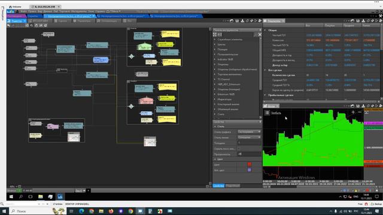Expand the Объемный анализ category

215,109
